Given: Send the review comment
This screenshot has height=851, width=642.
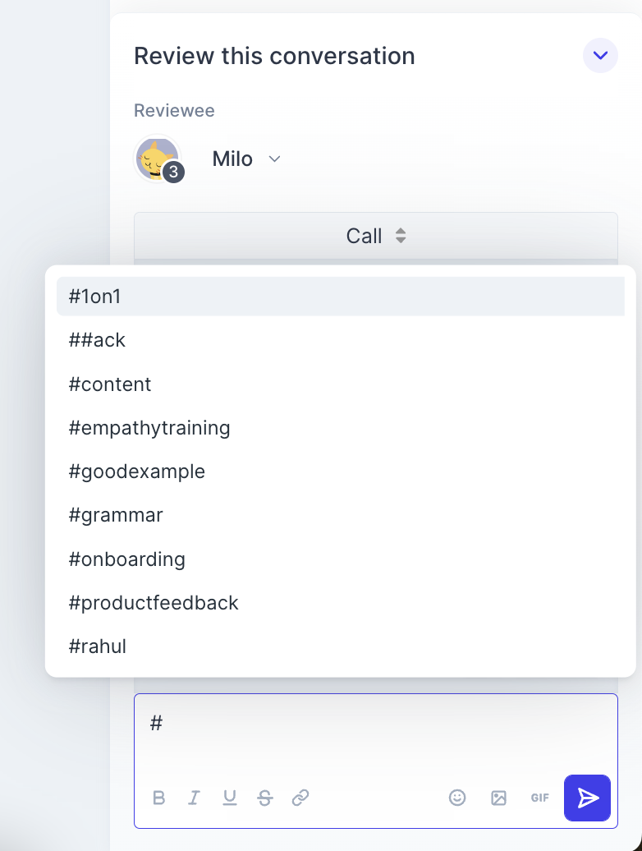Looking at the screenshot, I should point(587,798).
